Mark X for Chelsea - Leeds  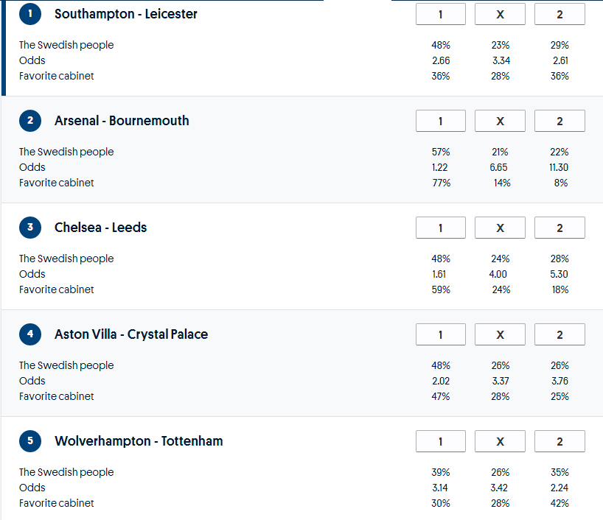[500, 228]
